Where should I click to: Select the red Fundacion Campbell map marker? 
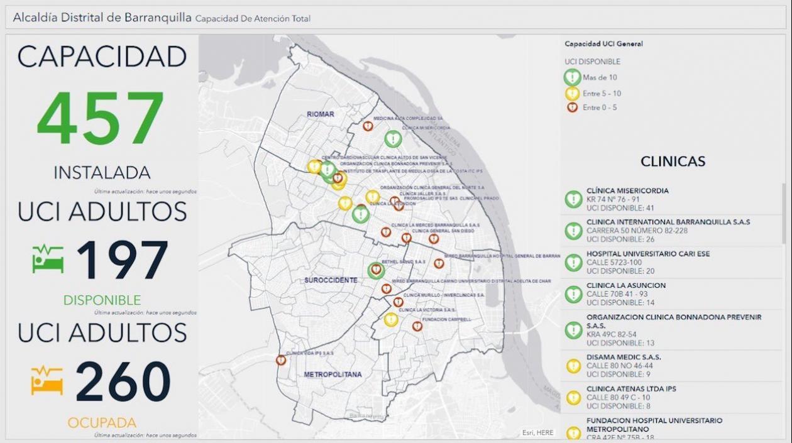coord(417,327)
